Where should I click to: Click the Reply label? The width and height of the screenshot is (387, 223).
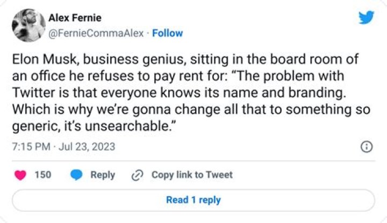[103, 175]
